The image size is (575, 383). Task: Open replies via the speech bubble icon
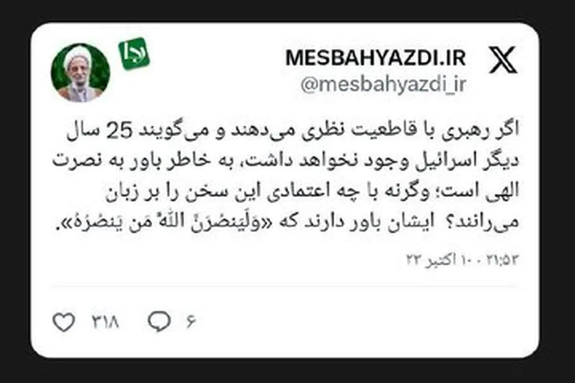click(x=159, y=322)
